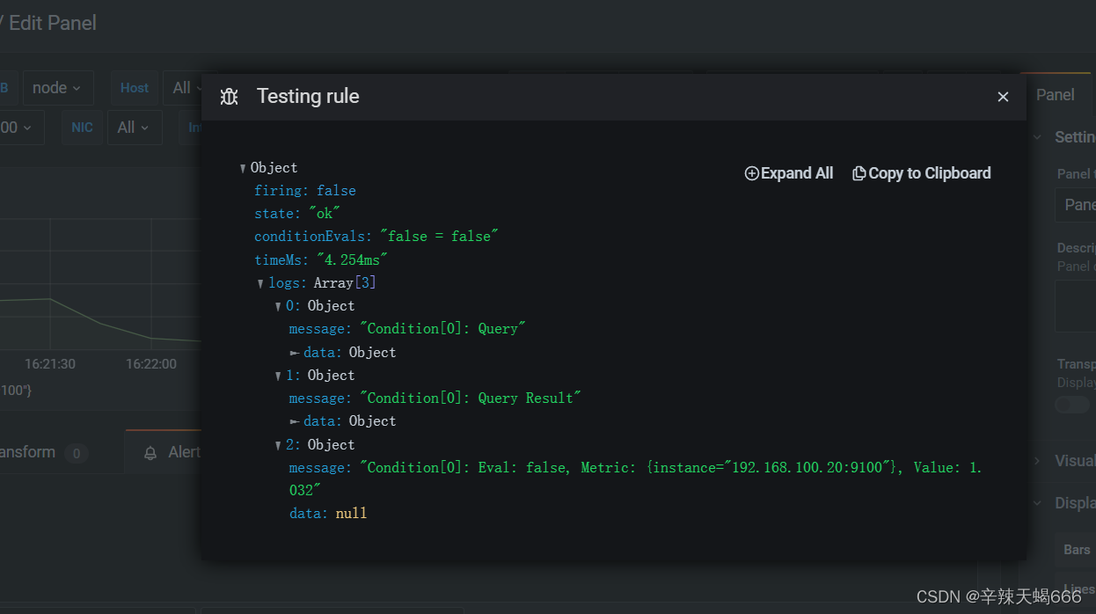
Task: Collapse the Settings section chevron
Action: [x=1037, y=137]
